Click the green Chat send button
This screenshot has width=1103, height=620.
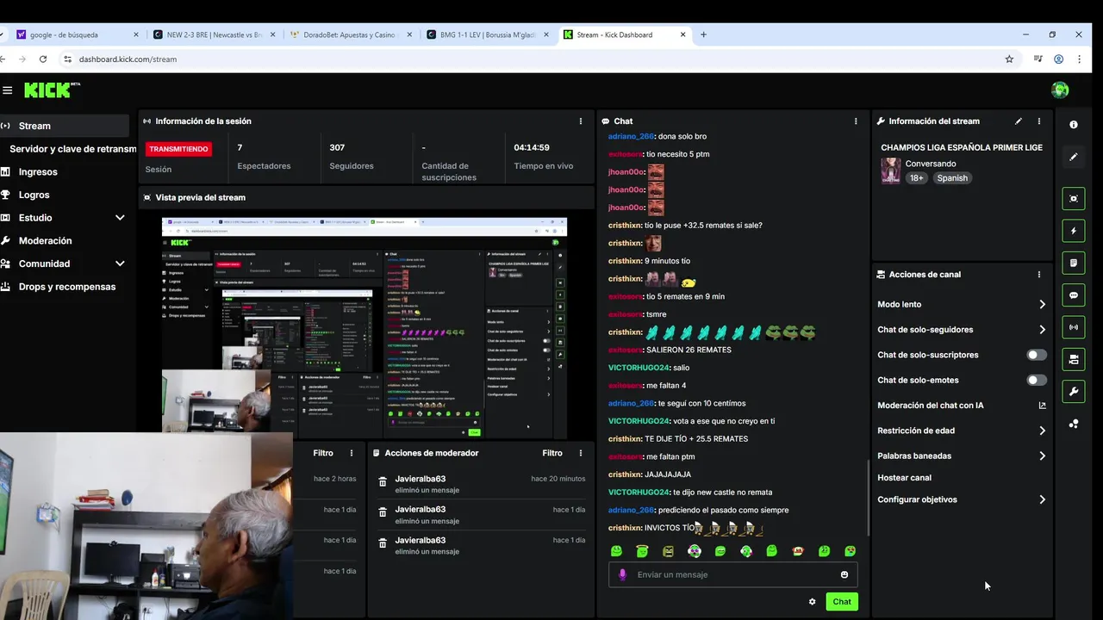pos(842,602)
